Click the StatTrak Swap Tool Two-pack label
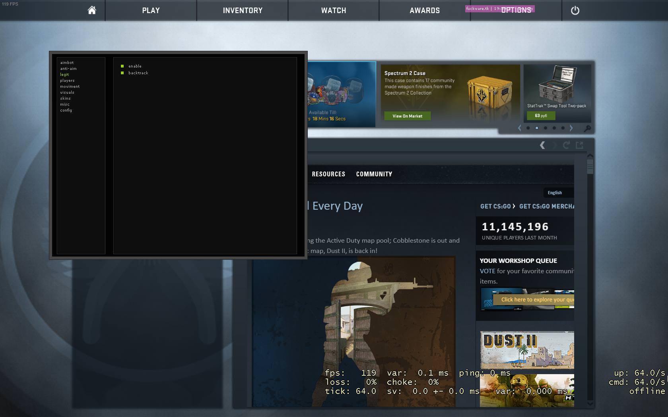The image size is (668, 417). (557, 106)
